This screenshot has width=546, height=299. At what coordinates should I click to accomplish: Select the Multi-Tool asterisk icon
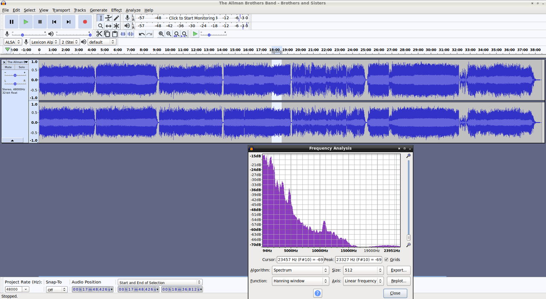(x=116, y=26)
